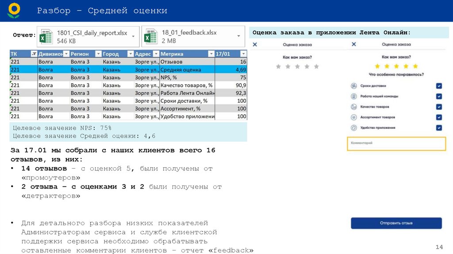Close the right order rating screen with X
453x254 pixels.
click(x=353, y=44)
